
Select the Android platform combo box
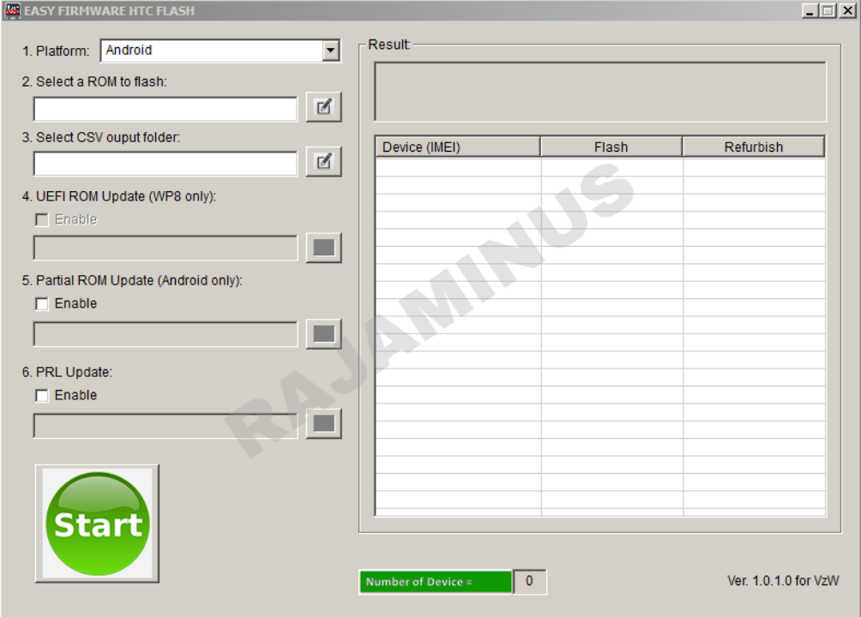(220, 51)
